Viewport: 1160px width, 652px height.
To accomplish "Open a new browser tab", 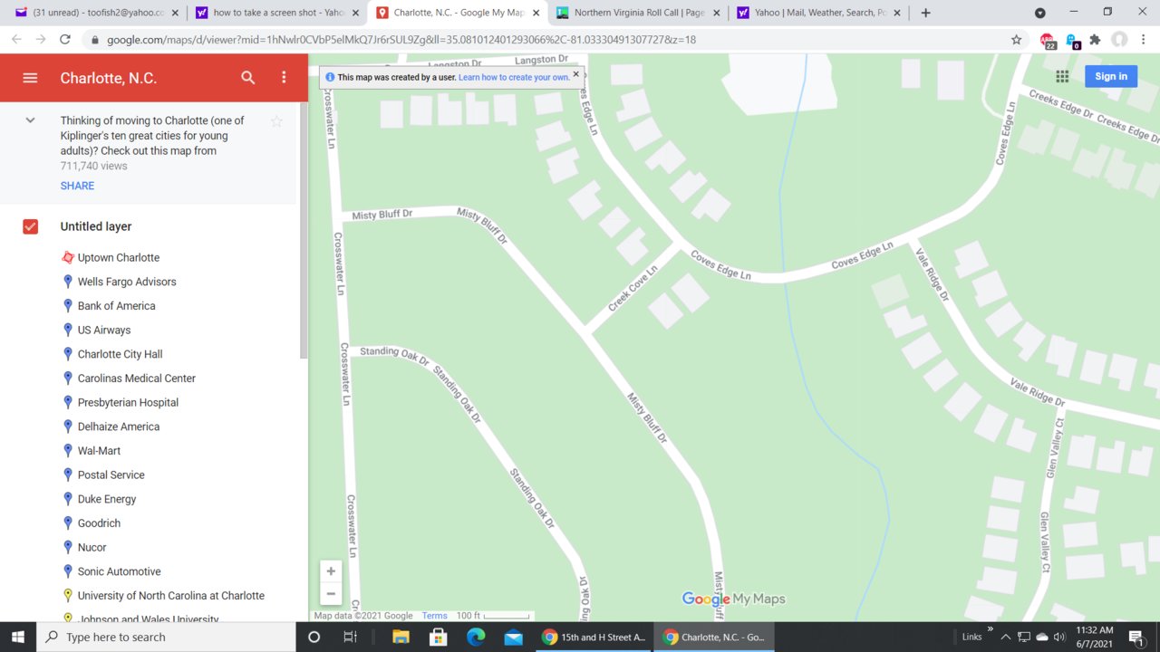I will (x=925, y=13).
